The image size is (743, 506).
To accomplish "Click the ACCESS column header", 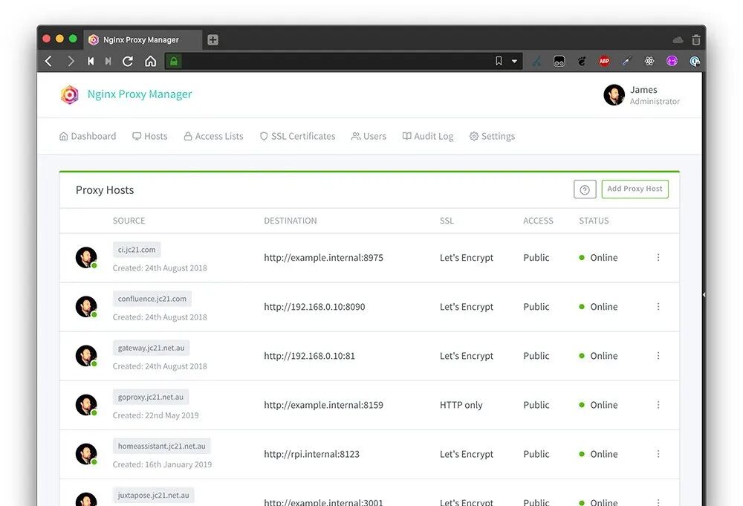I will click(538, 221).
